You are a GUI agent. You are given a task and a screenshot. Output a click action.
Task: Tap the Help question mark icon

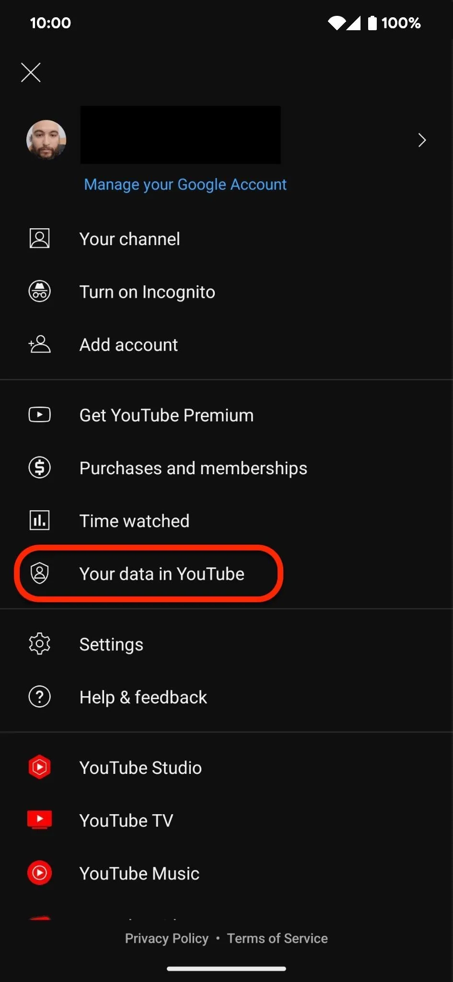click(x=39, y=696)
